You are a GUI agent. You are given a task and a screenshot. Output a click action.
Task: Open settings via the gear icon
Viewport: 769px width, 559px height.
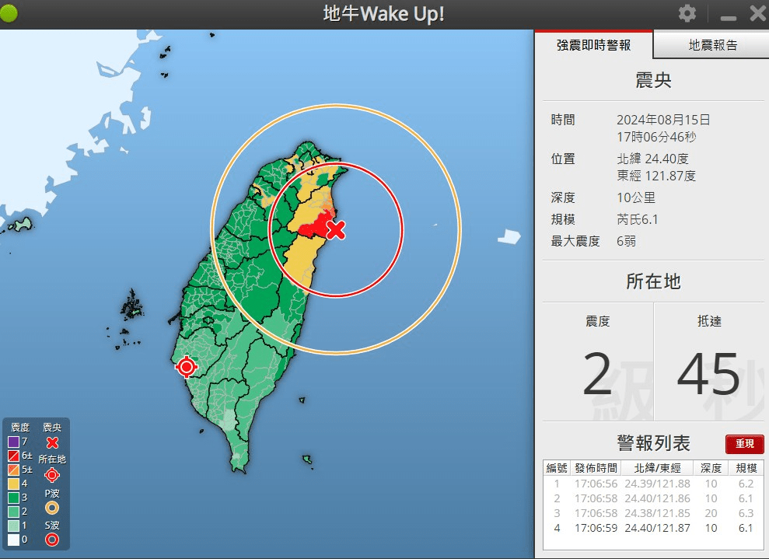click(687, 13)
